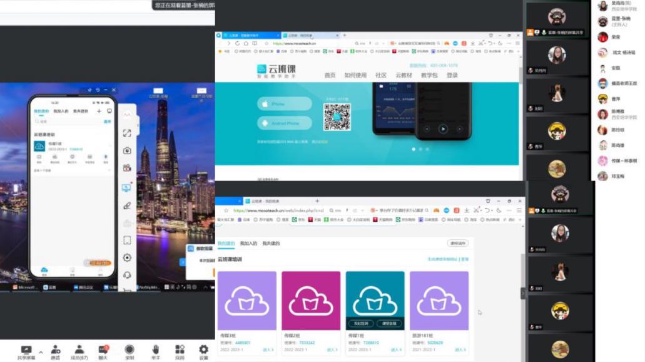
Task: Click the 课程排序 button in lower browser
Action: [457, 243]
